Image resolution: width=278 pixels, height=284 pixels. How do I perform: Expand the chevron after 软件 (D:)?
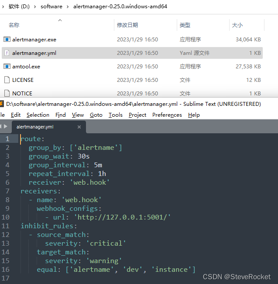35,7
